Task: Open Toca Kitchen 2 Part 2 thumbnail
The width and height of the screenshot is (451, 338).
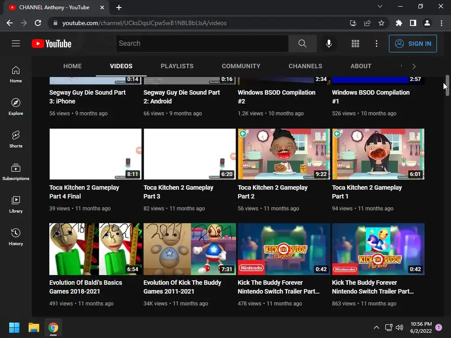Action: [x=284, y=154]
